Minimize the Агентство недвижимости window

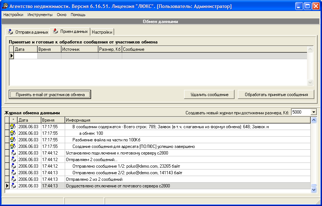click(299, 6)
